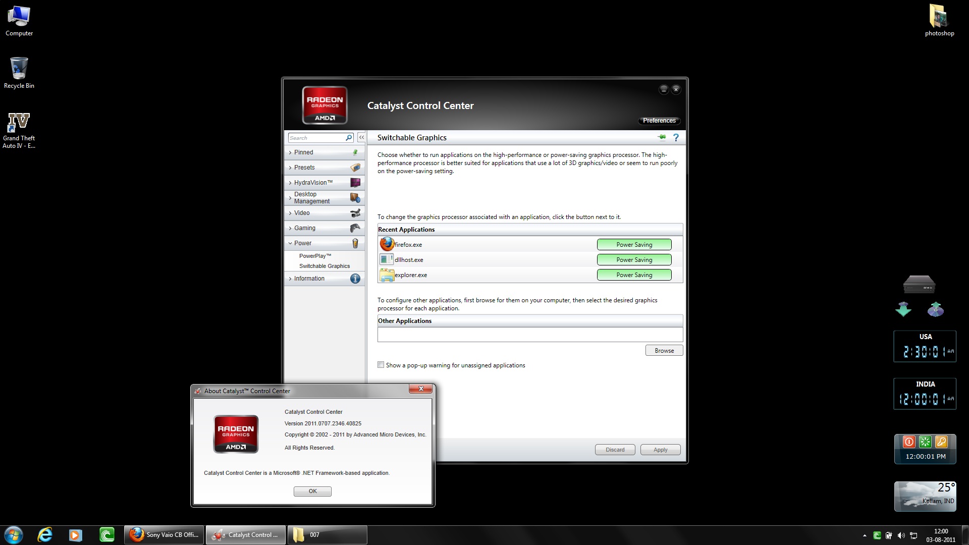Expand the Presets section

tap(324, 167)
